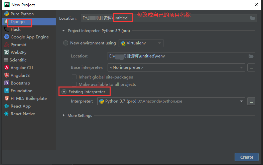Viewport: 263px width, 165px height.
Task: Click the Pyramid project icon
Action: (x=7, y=45)
